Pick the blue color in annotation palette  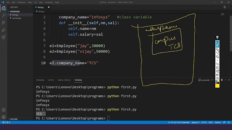pos(216,81)
